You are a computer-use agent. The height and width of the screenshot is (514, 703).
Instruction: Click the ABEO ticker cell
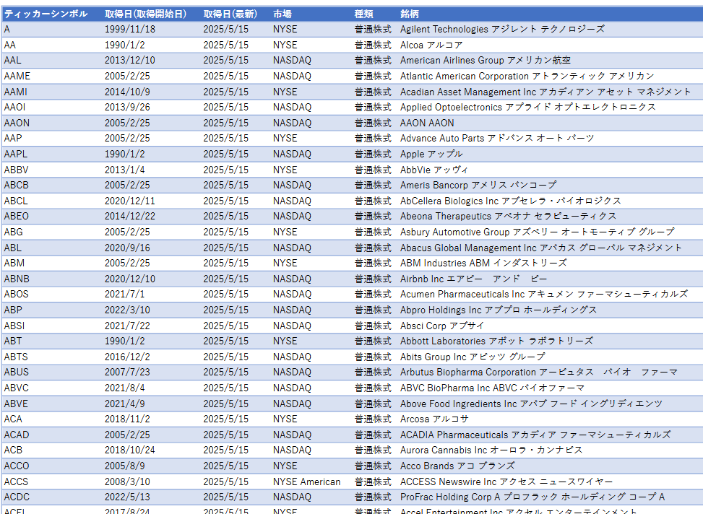coord(16,216)
